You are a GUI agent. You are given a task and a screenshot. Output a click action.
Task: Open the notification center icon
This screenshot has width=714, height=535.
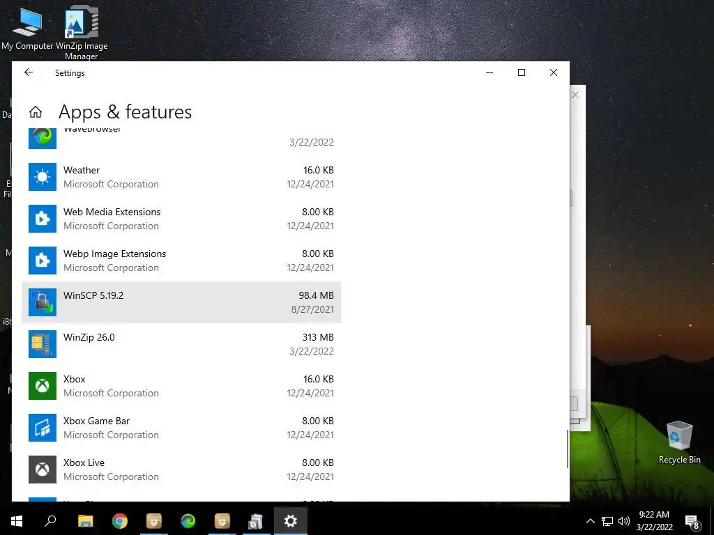[x=692, y=521]
